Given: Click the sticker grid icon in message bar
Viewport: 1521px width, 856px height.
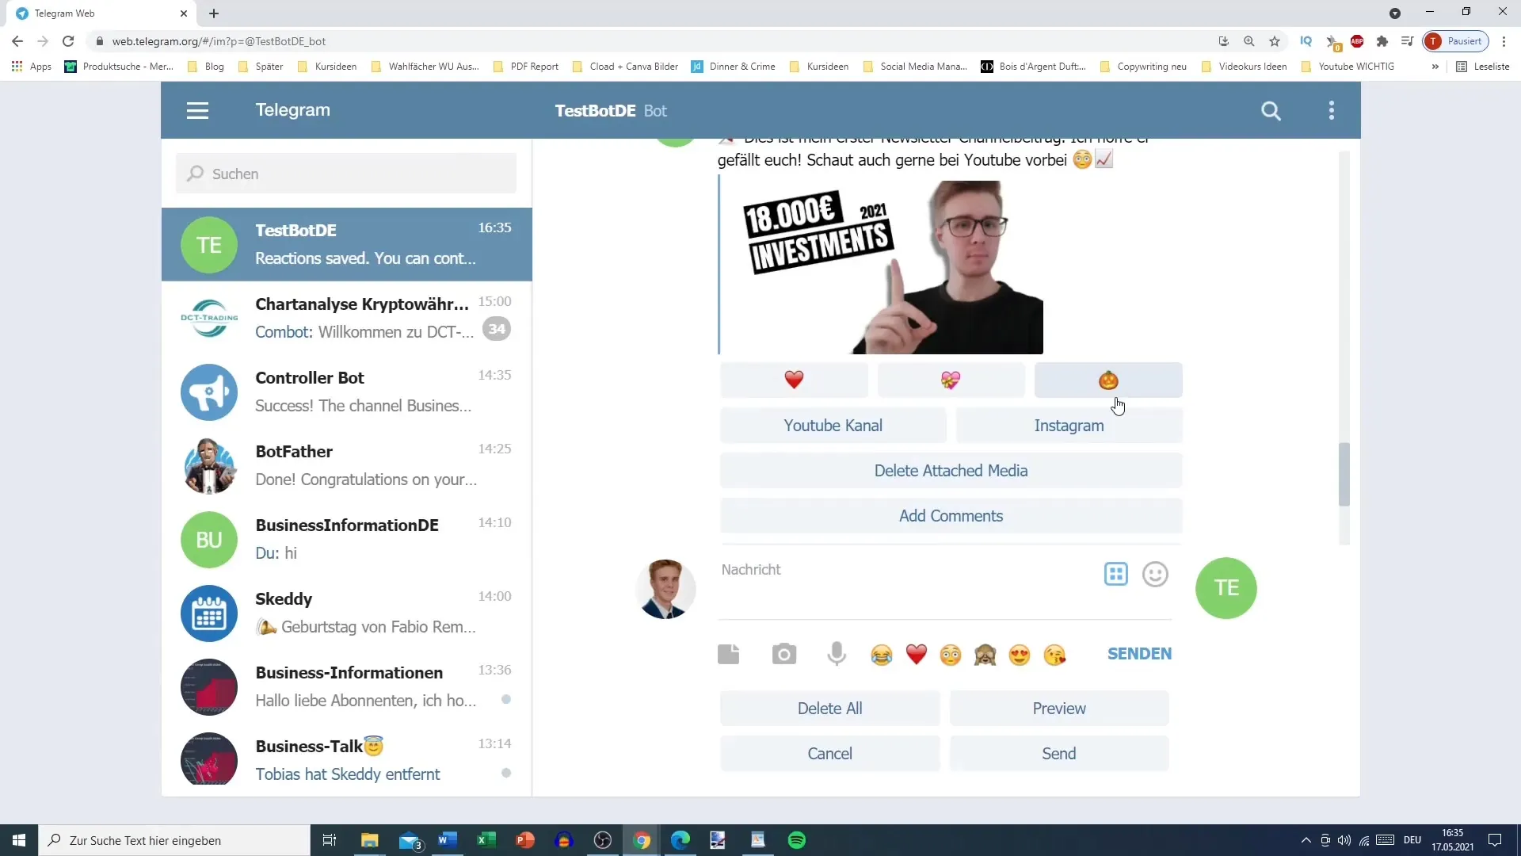Looking at the screenshot, I should coord(1117,573).
